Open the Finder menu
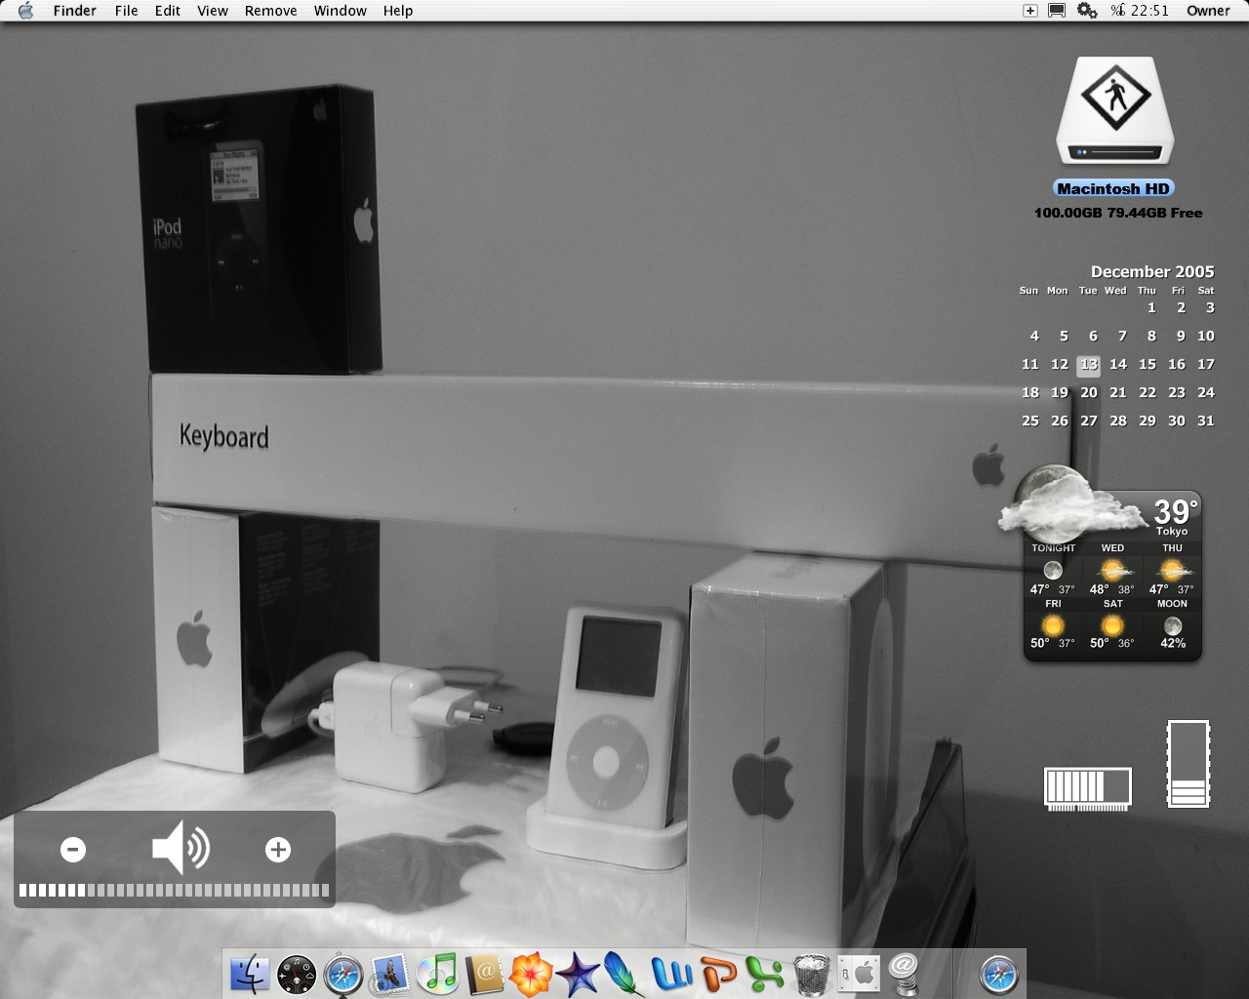 coord(75,11)
